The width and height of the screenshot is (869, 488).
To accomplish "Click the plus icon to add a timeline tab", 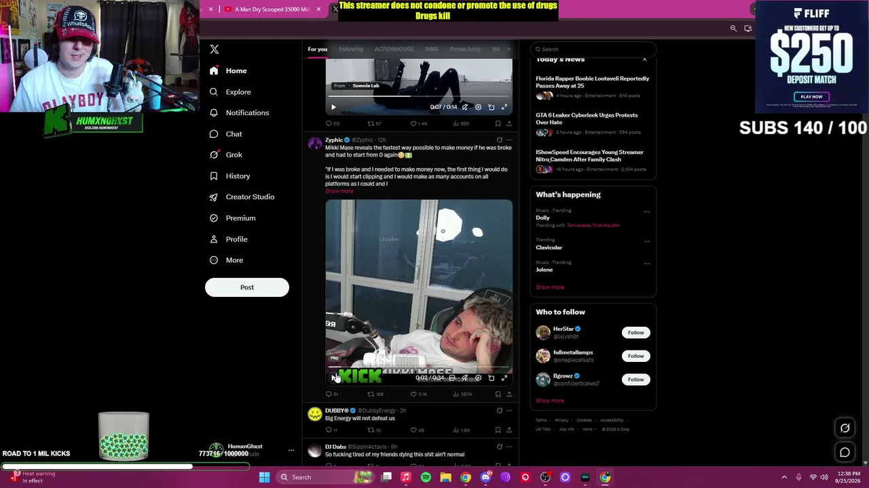I will (x=509, y=49).
